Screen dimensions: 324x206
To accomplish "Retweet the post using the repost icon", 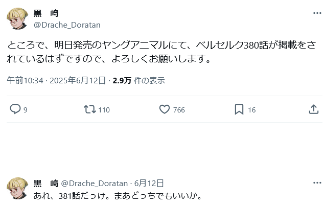I will (x=89, y=109).
